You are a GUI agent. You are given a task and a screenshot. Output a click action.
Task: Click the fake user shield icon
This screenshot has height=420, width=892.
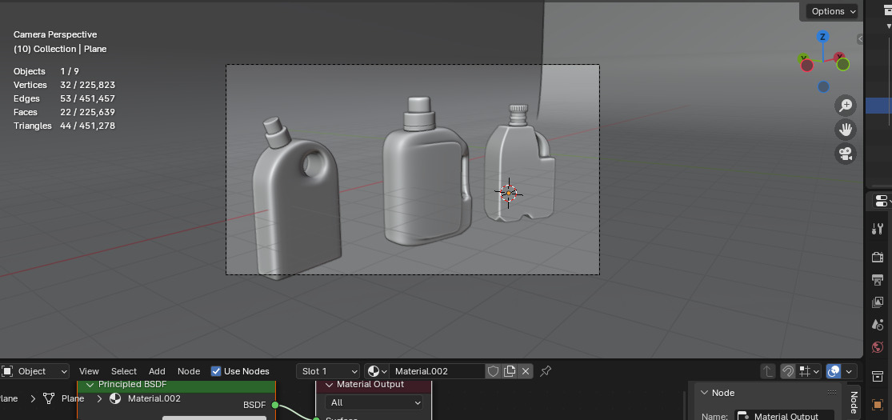494,372
